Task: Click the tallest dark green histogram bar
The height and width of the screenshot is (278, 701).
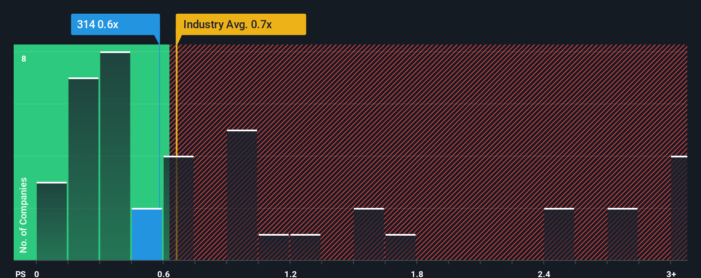Action: [115, 156]
